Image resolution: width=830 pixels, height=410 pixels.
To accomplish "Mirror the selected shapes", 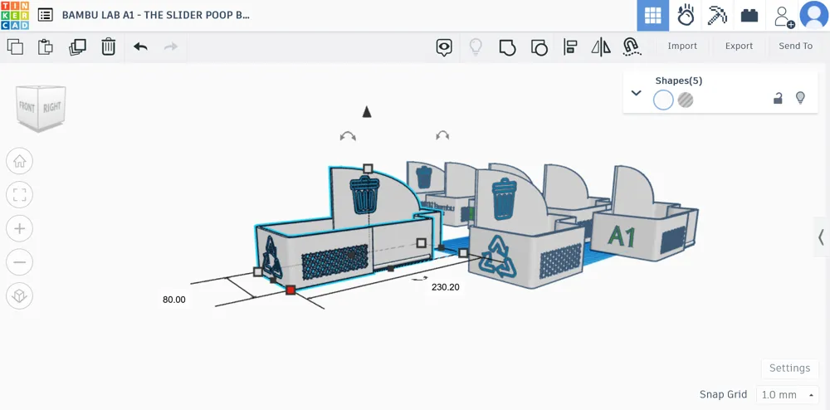I will pos(601,46).
